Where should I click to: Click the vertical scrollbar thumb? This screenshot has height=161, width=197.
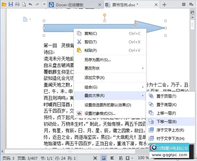(x=192, y=25)
